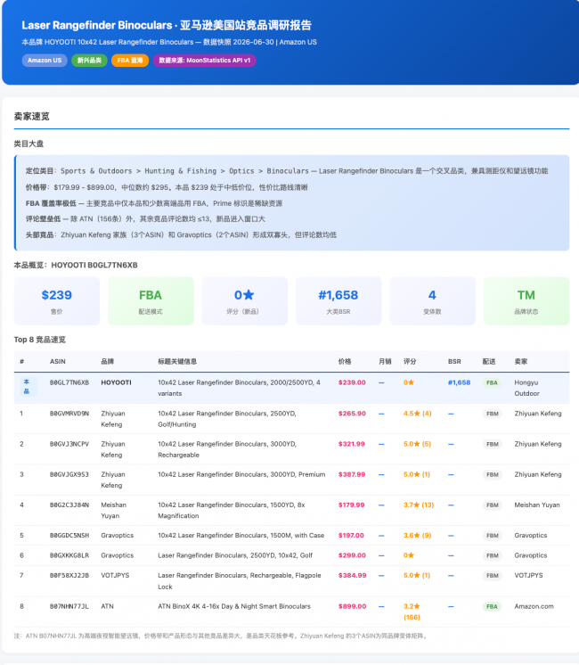This screenshot has width=579, height=665.
Task: Select ASIN B0F58XJ2JB
Action: point(69,576)
